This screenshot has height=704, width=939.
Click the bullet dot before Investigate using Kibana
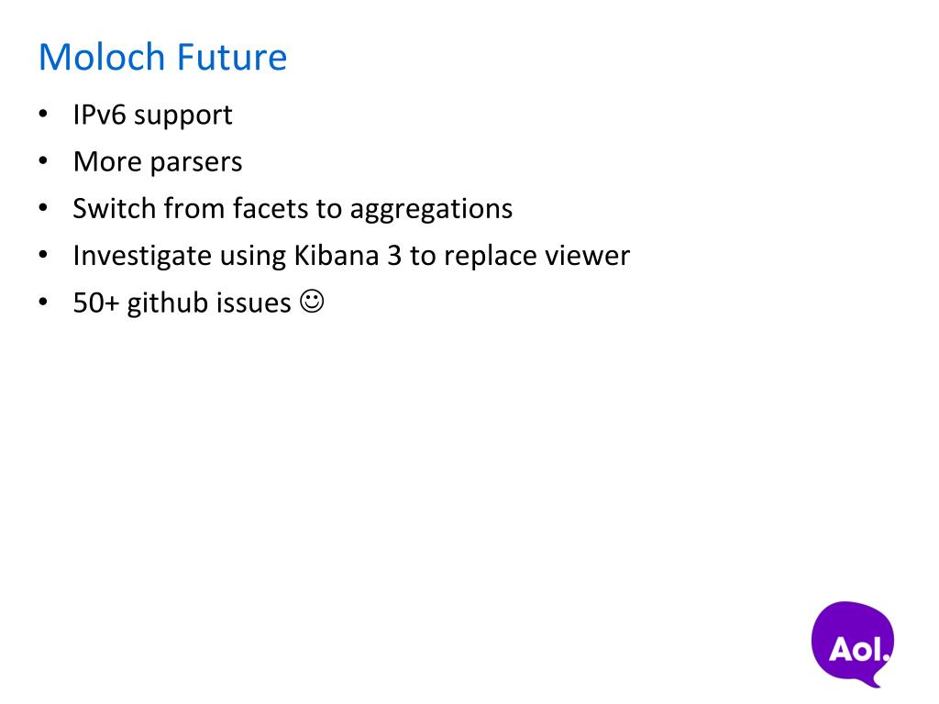click(44, 256)
